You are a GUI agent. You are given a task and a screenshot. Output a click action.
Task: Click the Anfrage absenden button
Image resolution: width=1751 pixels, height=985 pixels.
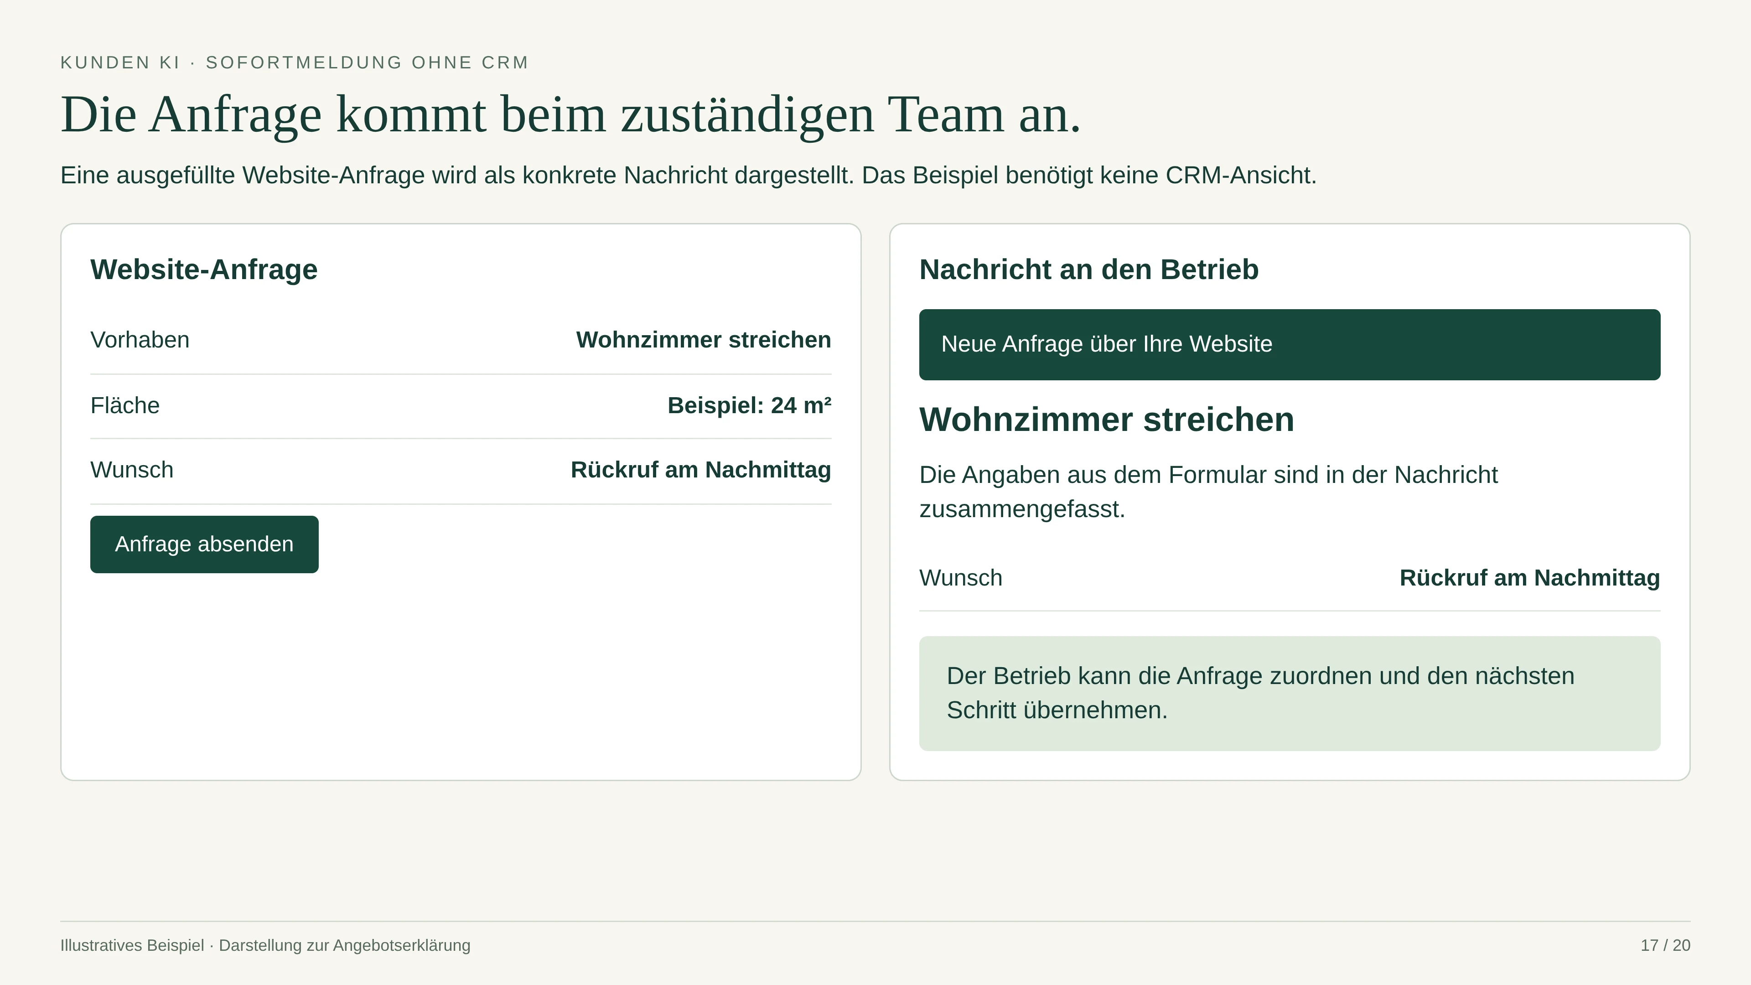click(204, 544)
